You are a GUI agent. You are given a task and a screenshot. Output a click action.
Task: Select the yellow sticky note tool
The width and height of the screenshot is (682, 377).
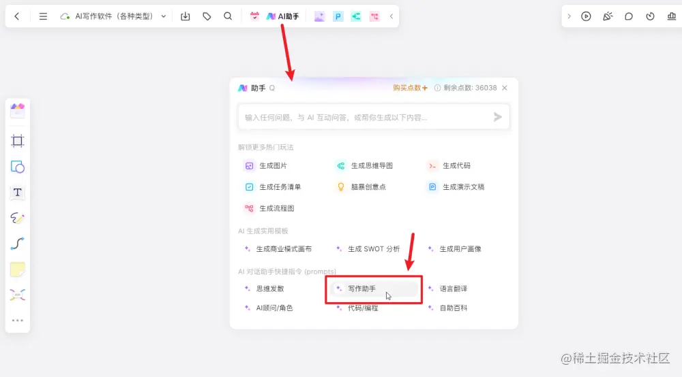pos(18,269)
